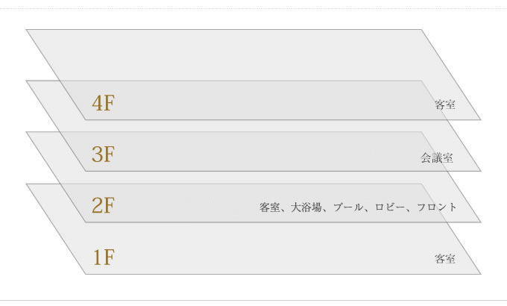Open the 客室 text on the 4F row

(445, 104)
